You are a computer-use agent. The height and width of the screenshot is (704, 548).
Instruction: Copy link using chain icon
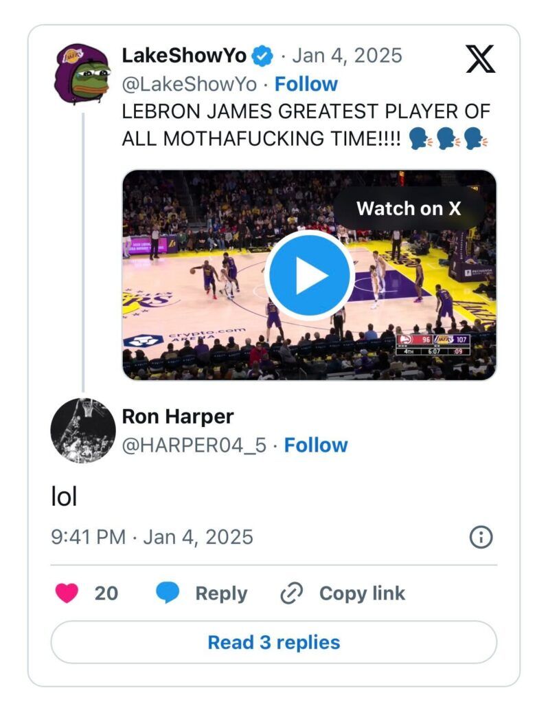(292, 593)
